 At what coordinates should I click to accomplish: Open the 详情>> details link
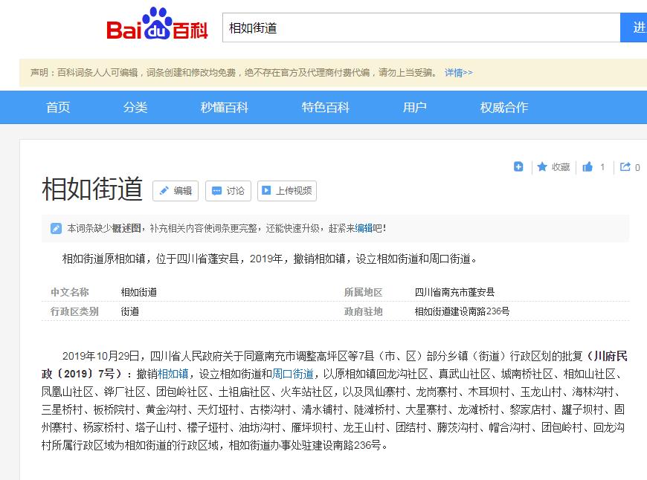[x=458, y=73]
